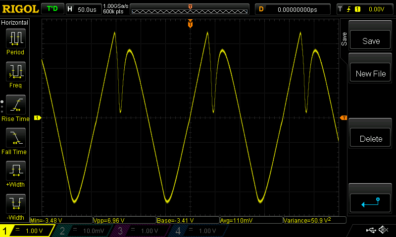Toggle channel 1 at 1.00 V
The height and width of the screenshot is (237, 396).
point(27,231)
